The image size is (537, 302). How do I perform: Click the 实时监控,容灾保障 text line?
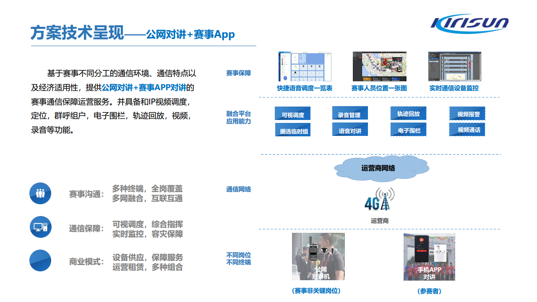(147, 234)
